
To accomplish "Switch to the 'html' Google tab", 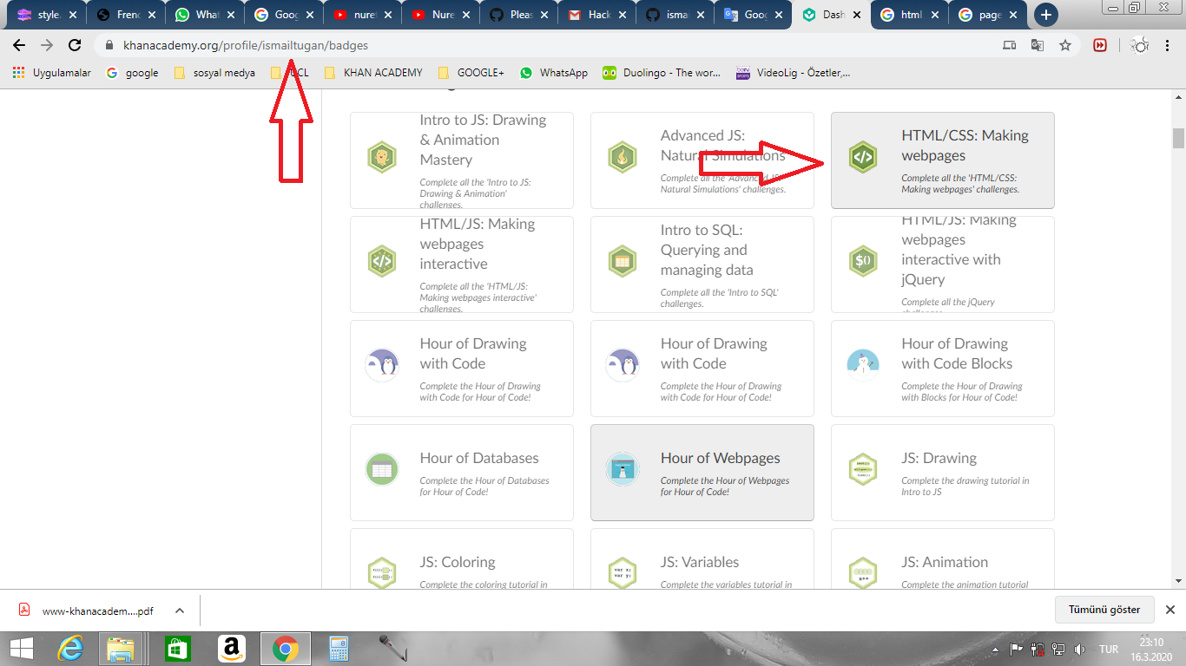I will point(910,15).
